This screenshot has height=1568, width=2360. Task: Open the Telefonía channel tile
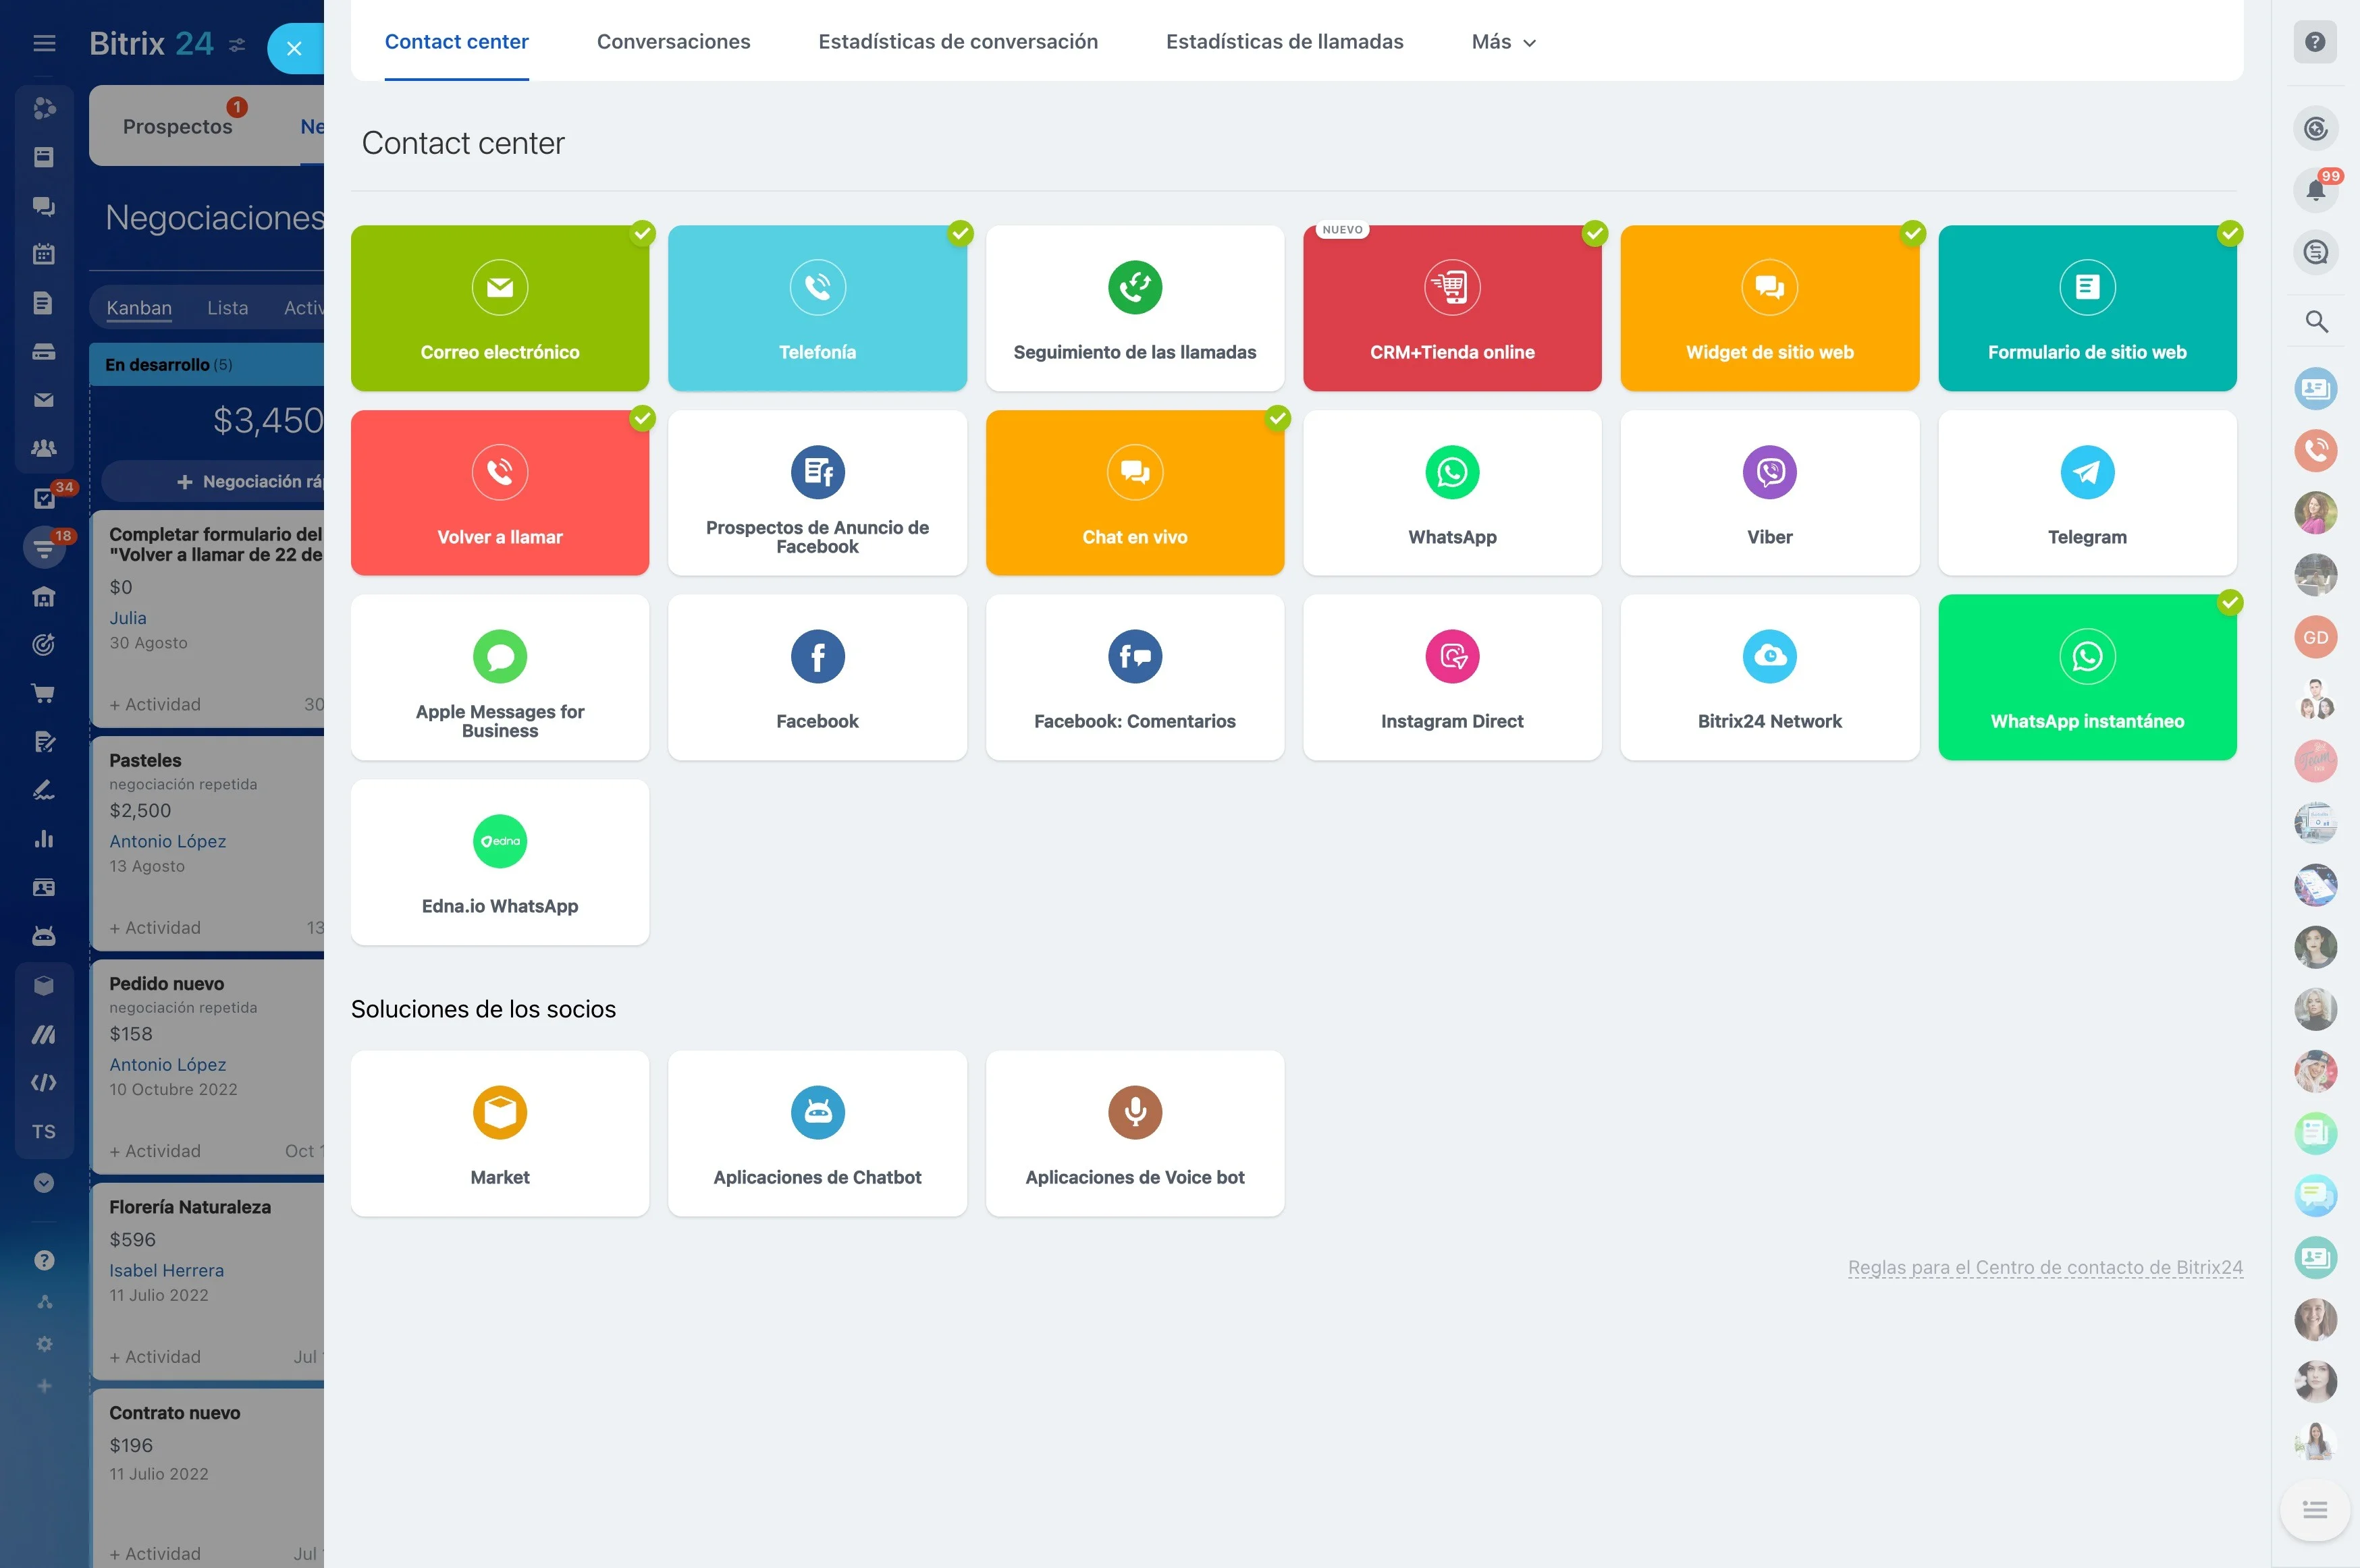tap(817, 308)
